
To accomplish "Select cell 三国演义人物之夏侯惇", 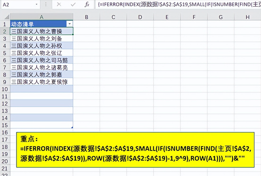I will coord(42,82).
